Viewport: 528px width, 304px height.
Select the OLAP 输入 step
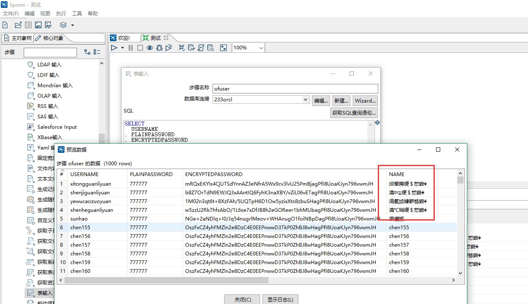click(x=50, y=96)
